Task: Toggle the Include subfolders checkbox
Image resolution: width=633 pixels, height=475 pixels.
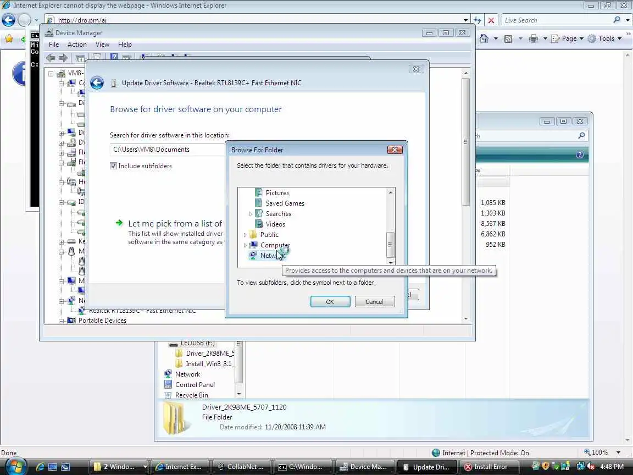Action: 113,165
